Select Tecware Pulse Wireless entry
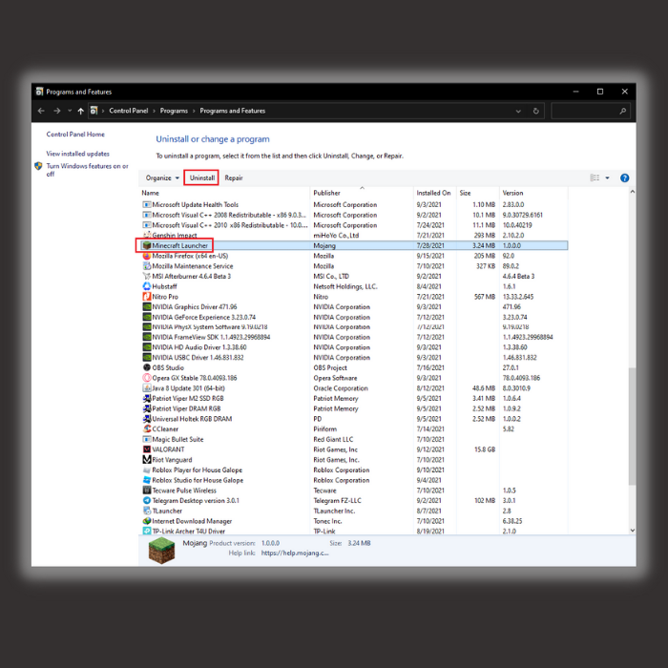Viewport: 668px width, 668px height. (354, 491)
